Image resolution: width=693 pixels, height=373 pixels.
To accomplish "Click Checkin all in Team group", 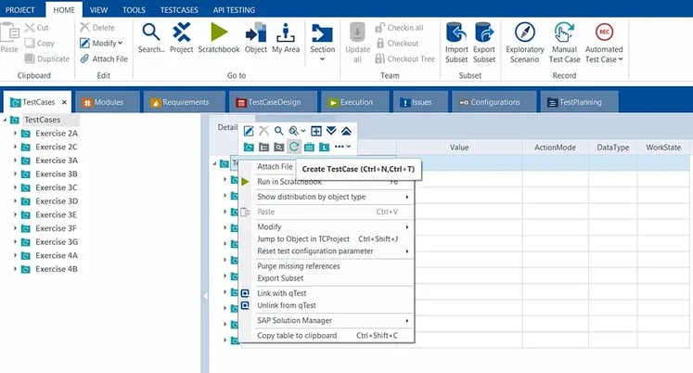I will click(x=399, y=28).
